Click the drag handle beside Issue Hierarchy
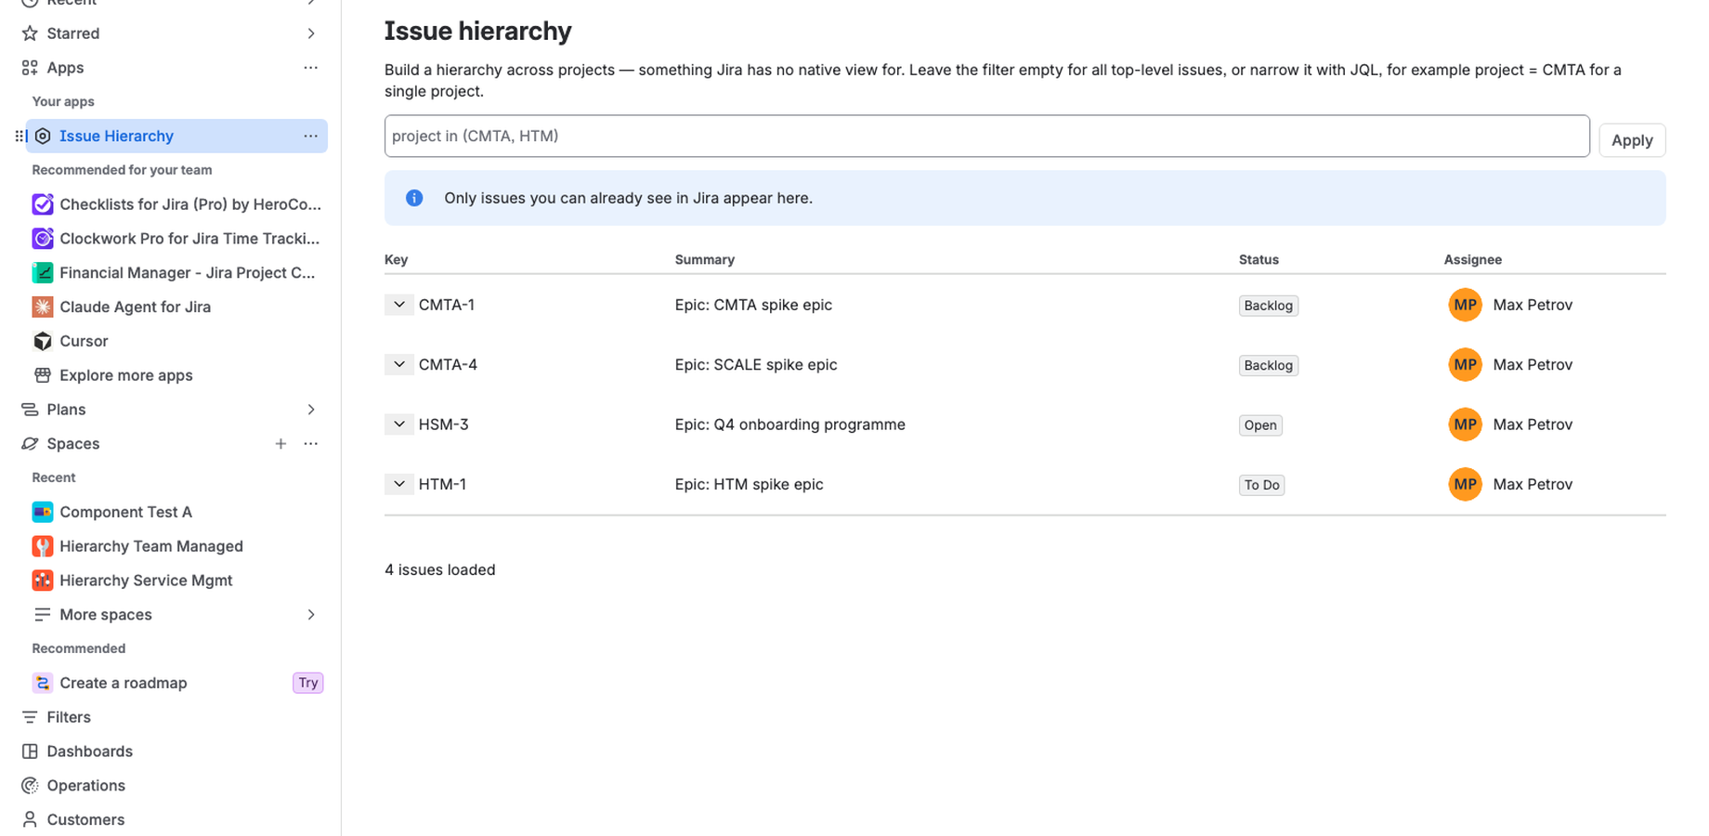This screenshot has width=1709, height=836. 20,137
